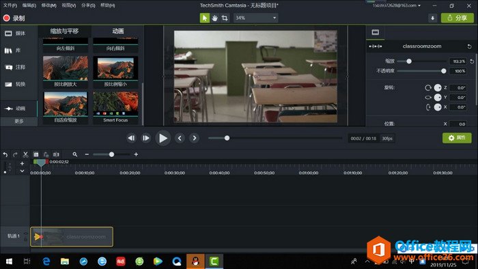Open the Modify menu

48,5
